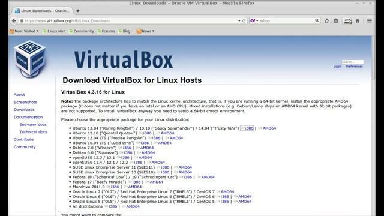Open the Screenshots sidebar link

(25, 102)
